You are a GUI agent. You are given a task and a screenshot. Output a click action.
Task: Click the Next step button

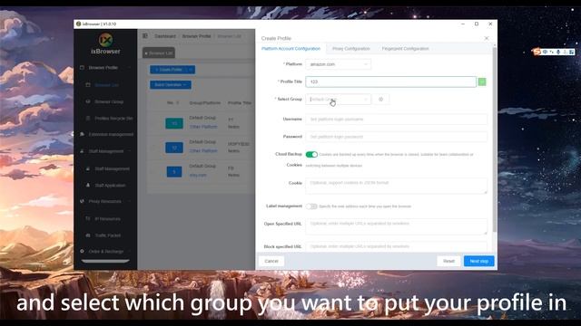[x=478, y=262]
